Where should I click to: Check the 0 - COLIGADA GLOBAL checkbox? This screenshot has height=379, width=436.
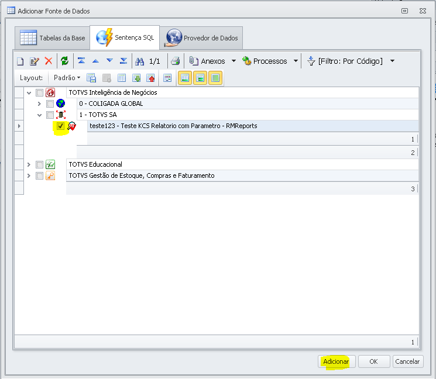click(x=50, y=104)
